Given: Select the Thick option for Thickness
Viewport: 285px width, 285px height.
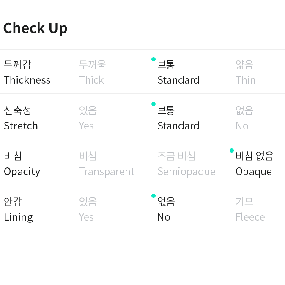Looking at the screenshot, I should tap(92, 72).
